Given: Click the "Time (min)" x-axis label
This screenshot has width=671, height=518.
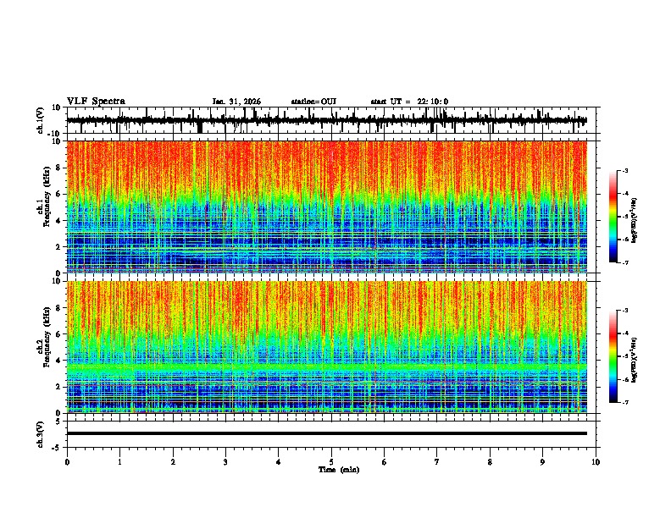Looking at the screenshot, I should pyautogui.click(x=339, y=470).
